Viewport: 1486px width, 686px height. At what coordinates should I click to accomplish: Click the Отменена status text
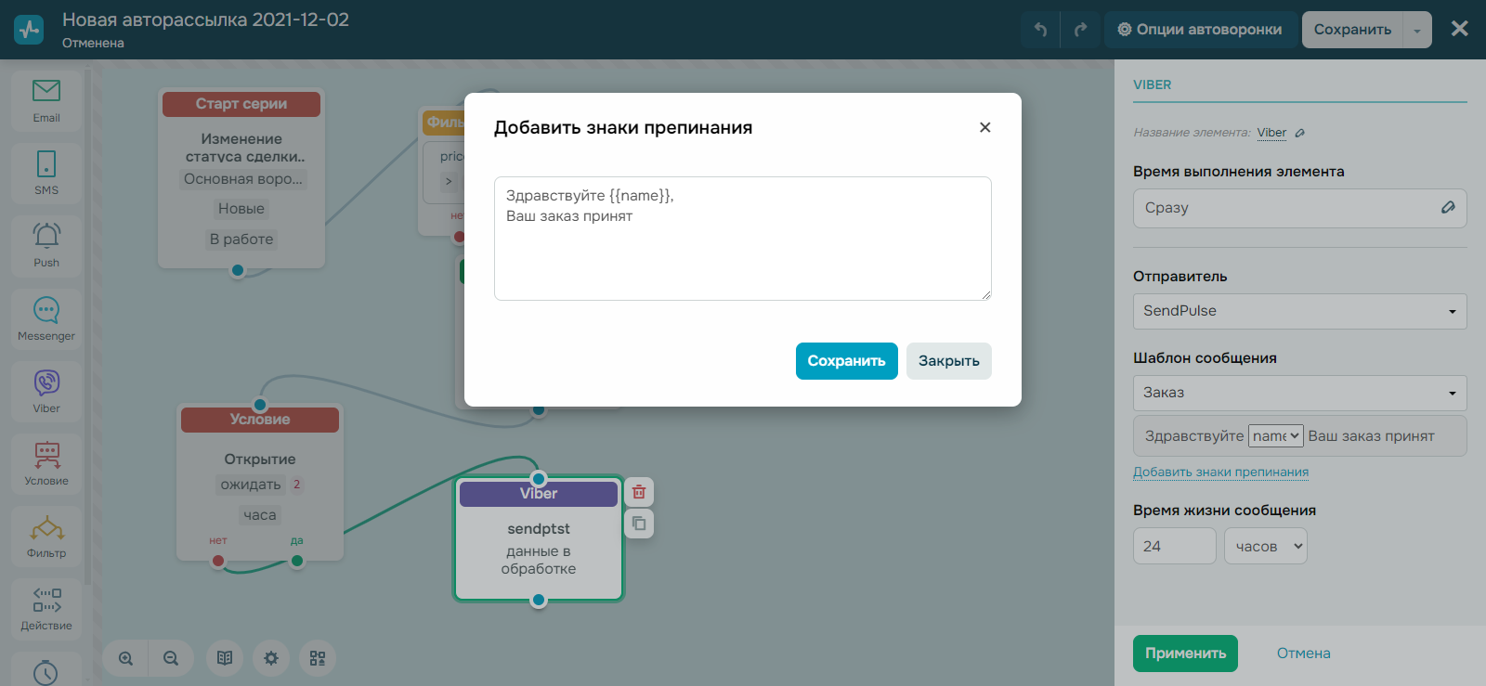[93, 43]
